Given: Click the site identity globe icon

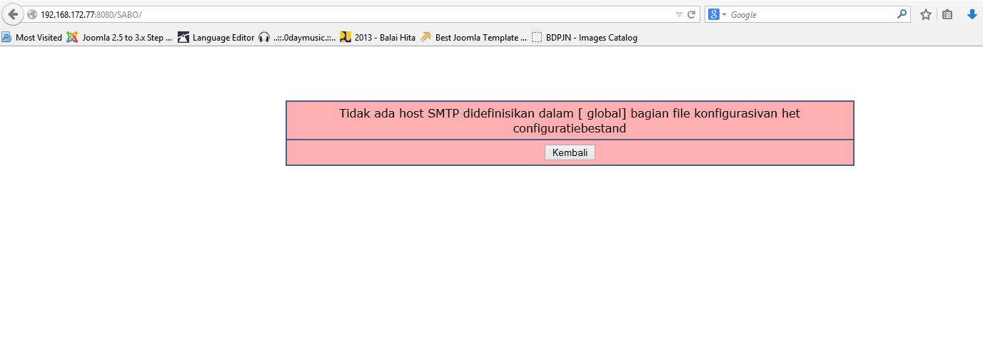Looking at the screenshot, I should (x=32, y=14).
